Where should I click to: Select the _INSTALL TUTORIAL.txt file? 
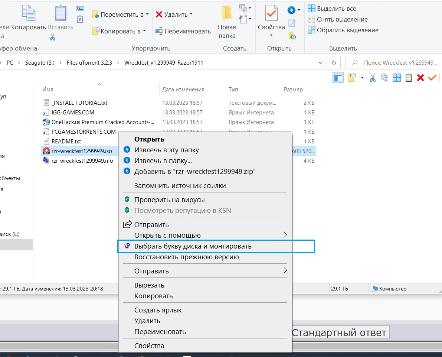click(x=79, y=103)
